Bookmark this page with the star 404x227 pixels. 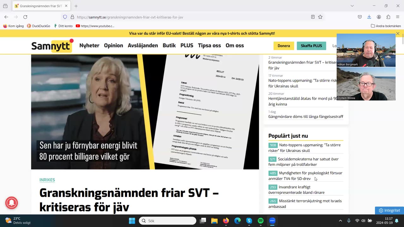320,17
